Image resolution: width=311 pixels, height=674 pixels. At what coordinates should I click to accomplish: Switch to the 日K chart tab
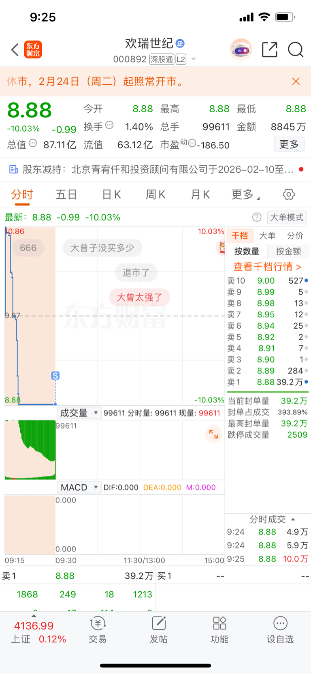coord(111,195)
